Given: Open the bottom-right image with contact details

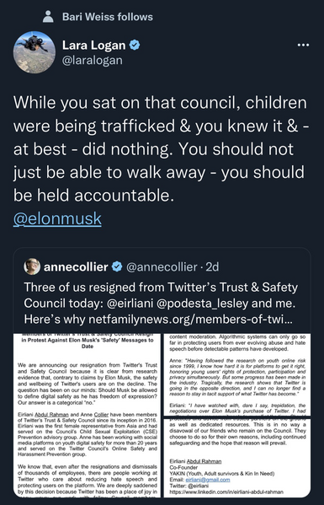Looking at the screenshot, I should (237, 458).
